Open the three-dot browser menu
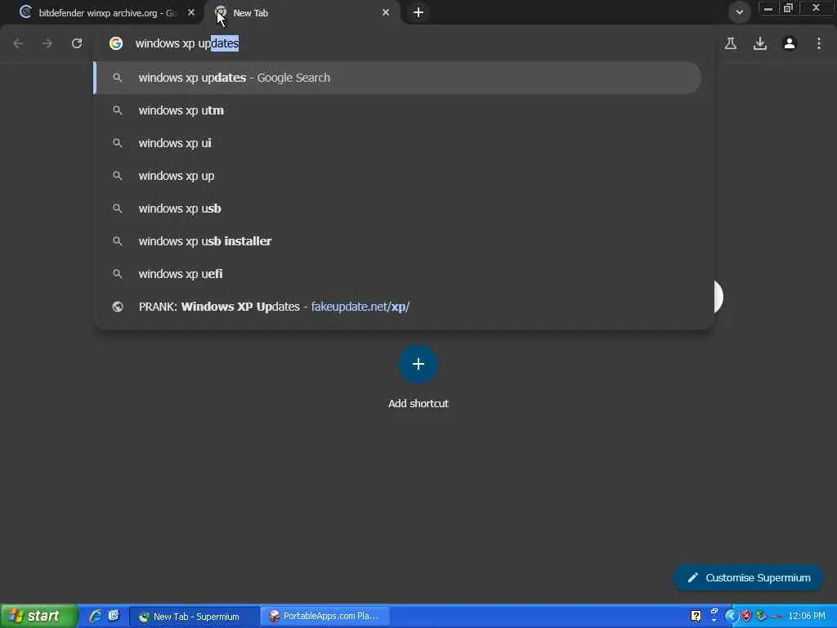837x628 pixels. click(819, 43)
